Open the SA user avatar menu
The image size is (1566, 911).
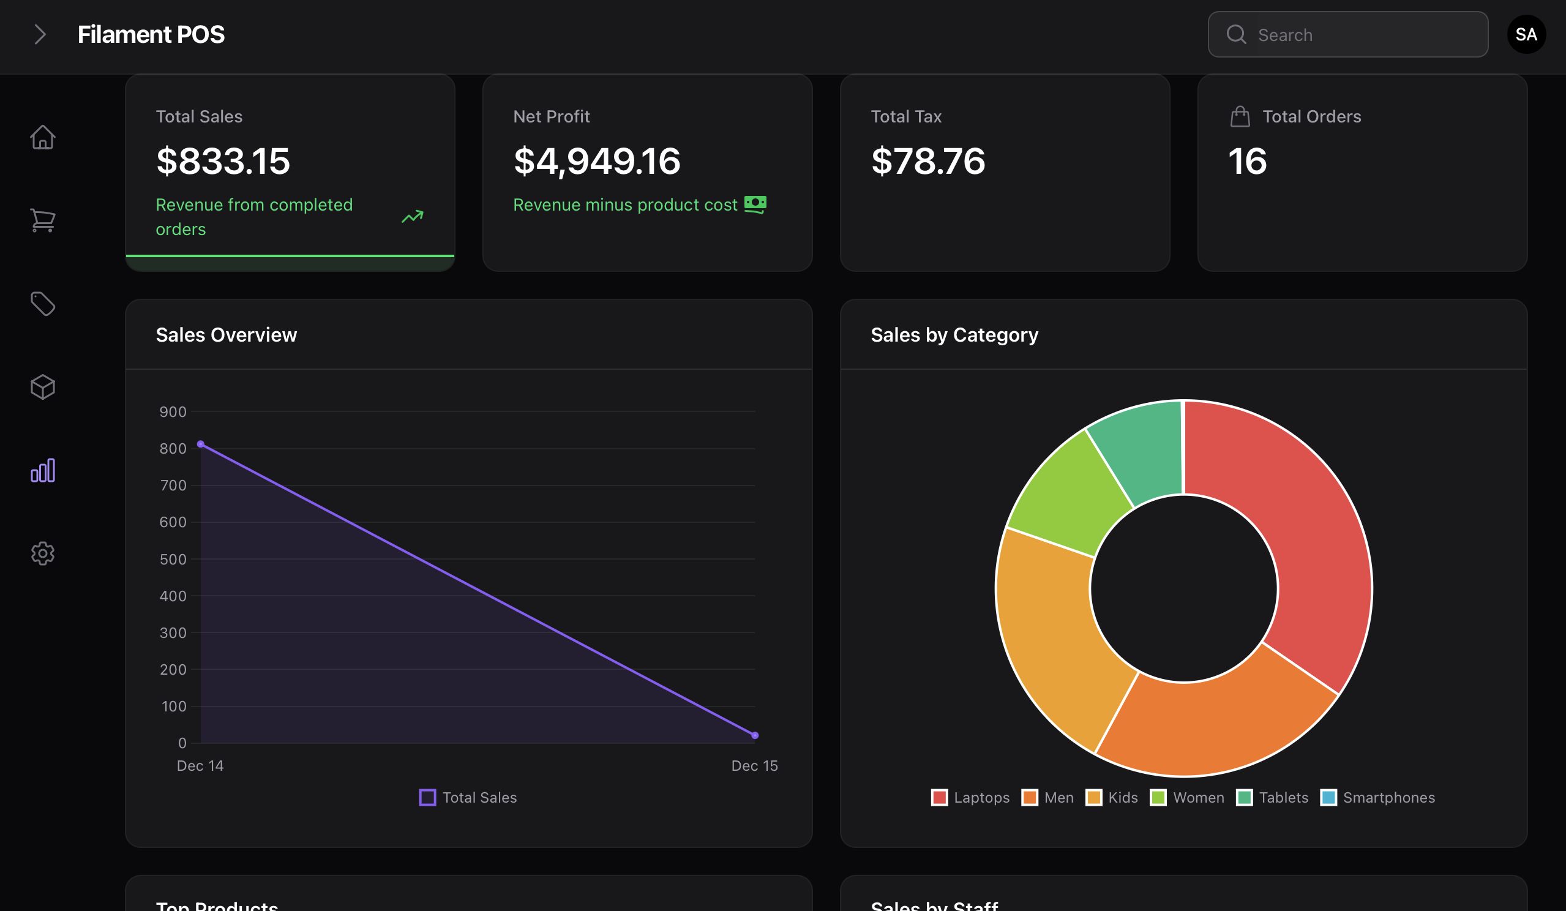pyautogui.click(x=1526, y=35)
